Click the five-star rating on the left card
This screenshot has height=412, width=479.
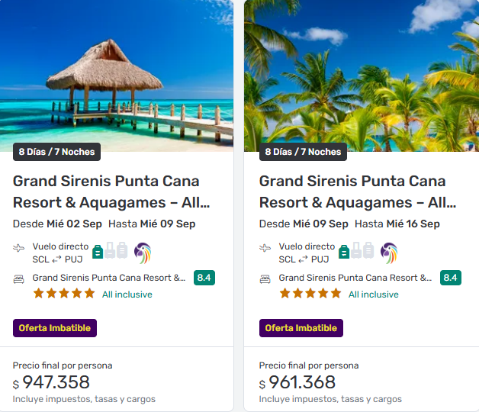(x=64, y=294)
